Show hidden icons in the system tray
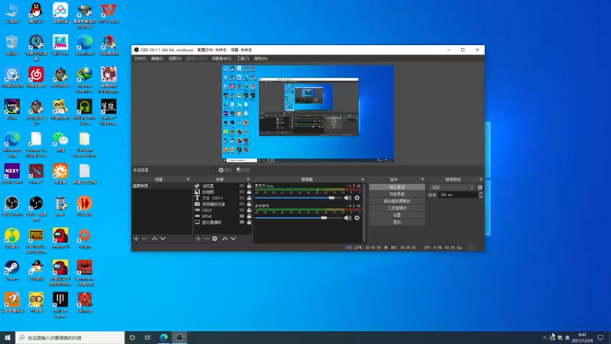Screen dimensions: 611x344 (x=545, y=338)
